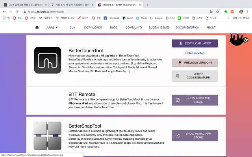Click the site lock icon in address bar
Screen dimensions: 252x157
pos(24,12)
